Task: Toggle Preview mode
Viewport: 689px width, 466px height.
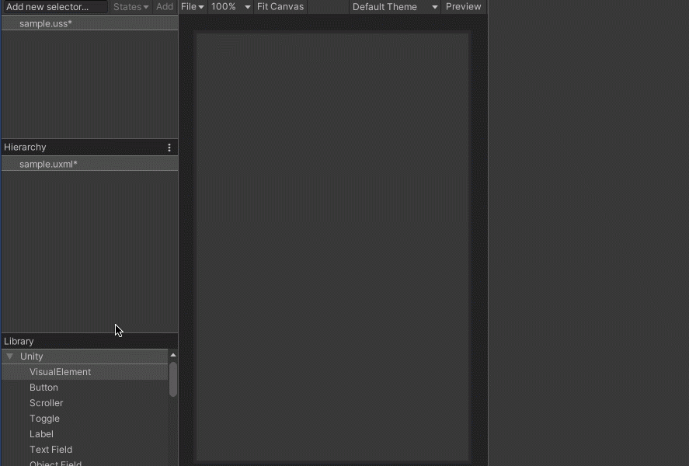Action: 463,7
